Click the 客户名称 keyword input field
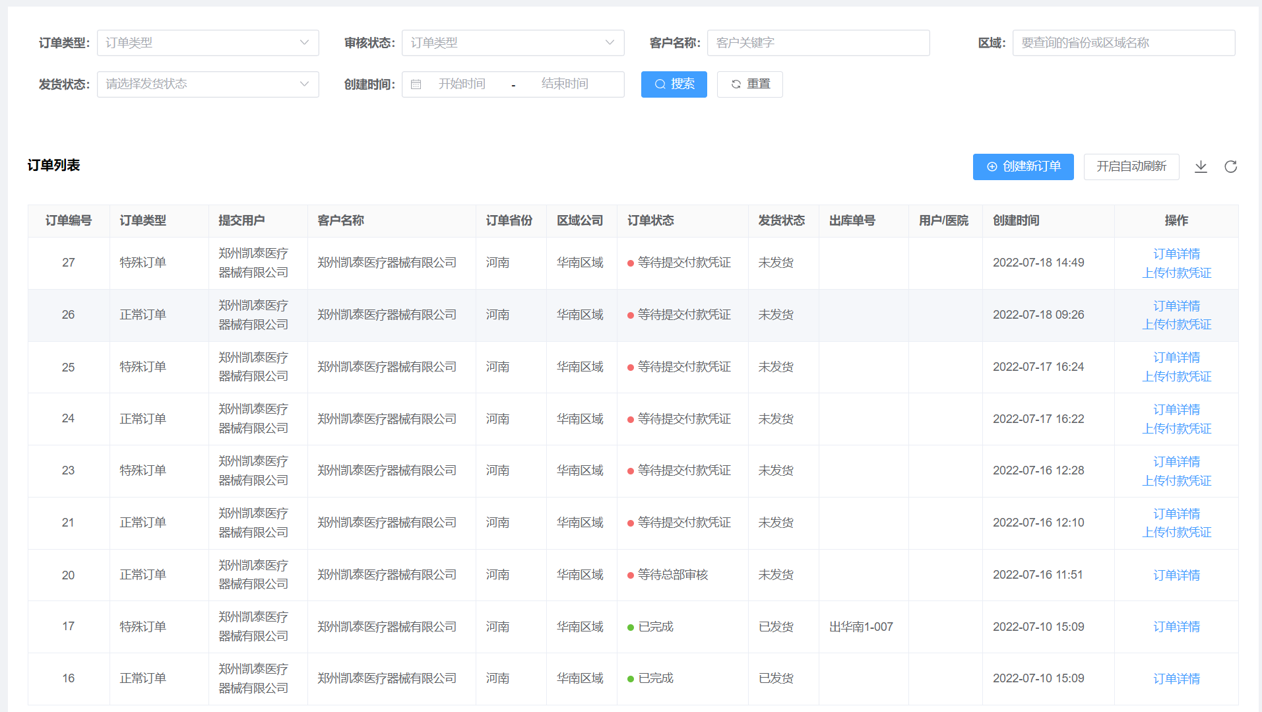 (x=818, y=43)
